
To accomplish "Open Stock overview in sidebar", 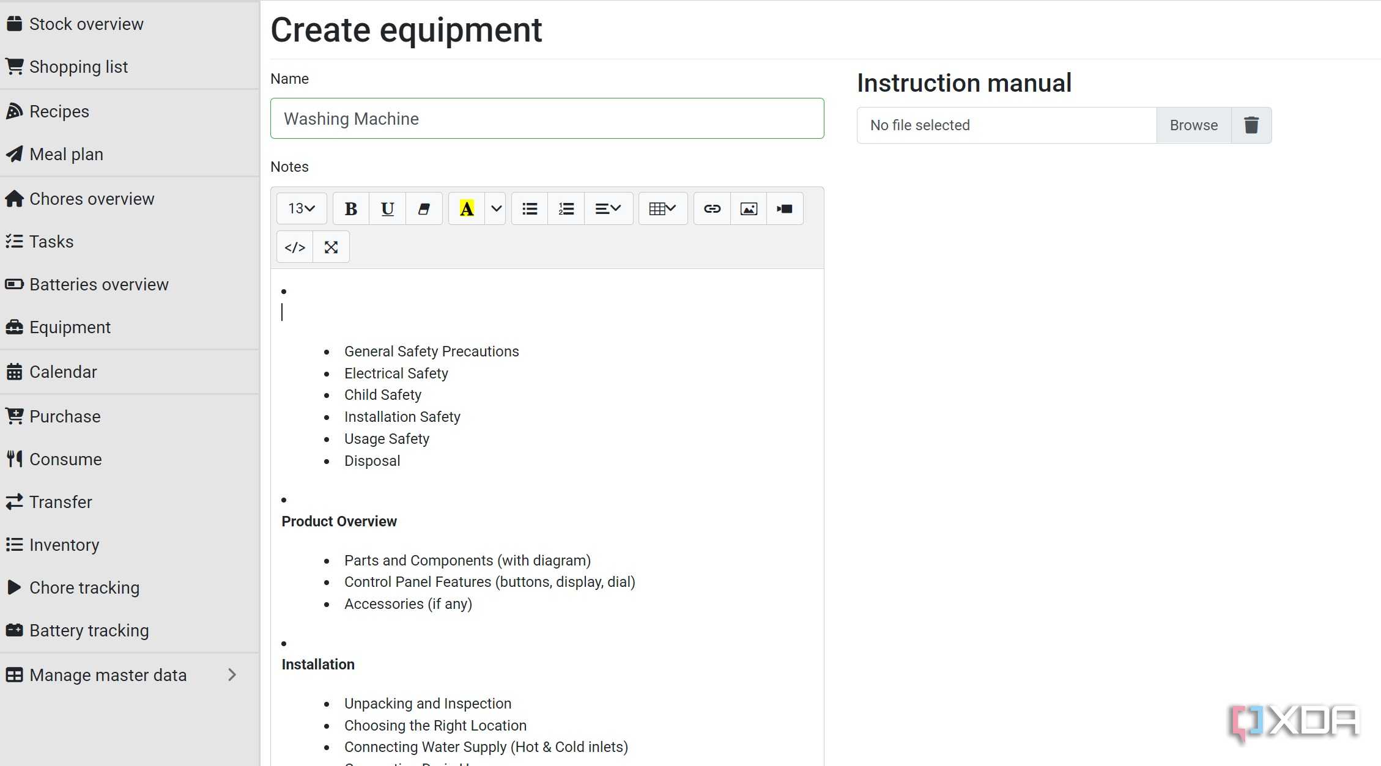I will pyautogui.click(x=130, y=24).
